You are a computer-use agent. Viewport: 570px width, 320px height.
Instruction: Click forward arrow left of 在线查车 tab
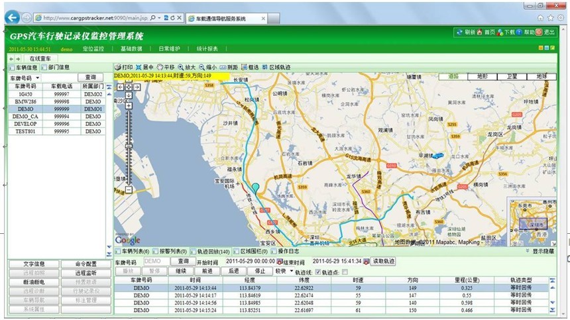[x=18, y=59]
